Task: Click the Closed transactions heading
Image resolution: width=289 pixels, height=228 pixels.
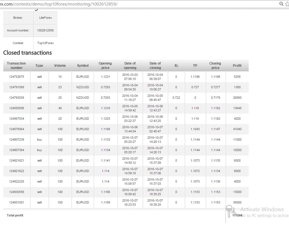Action: point(27,53)
